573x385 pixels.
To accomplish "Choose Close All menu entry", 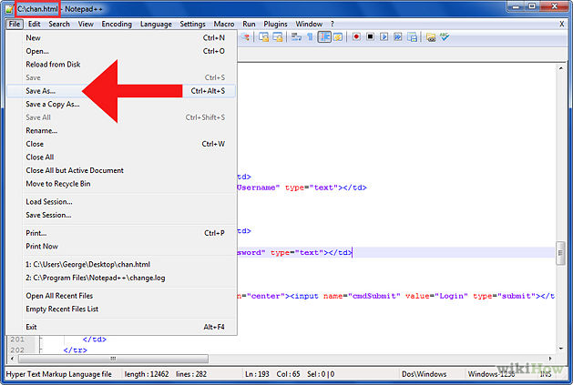I will pos(121,157).
